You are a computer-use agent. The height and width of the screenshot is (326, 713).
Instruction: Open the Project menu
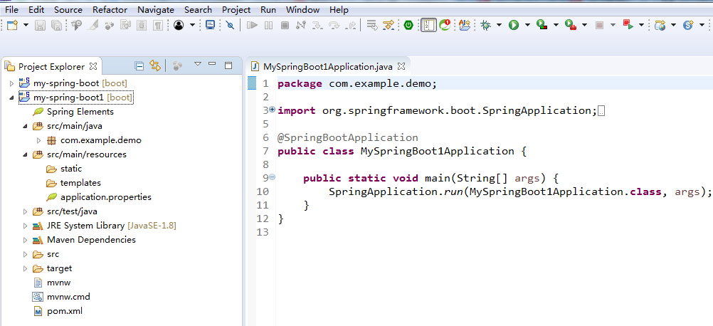click(x=236, y=9)
